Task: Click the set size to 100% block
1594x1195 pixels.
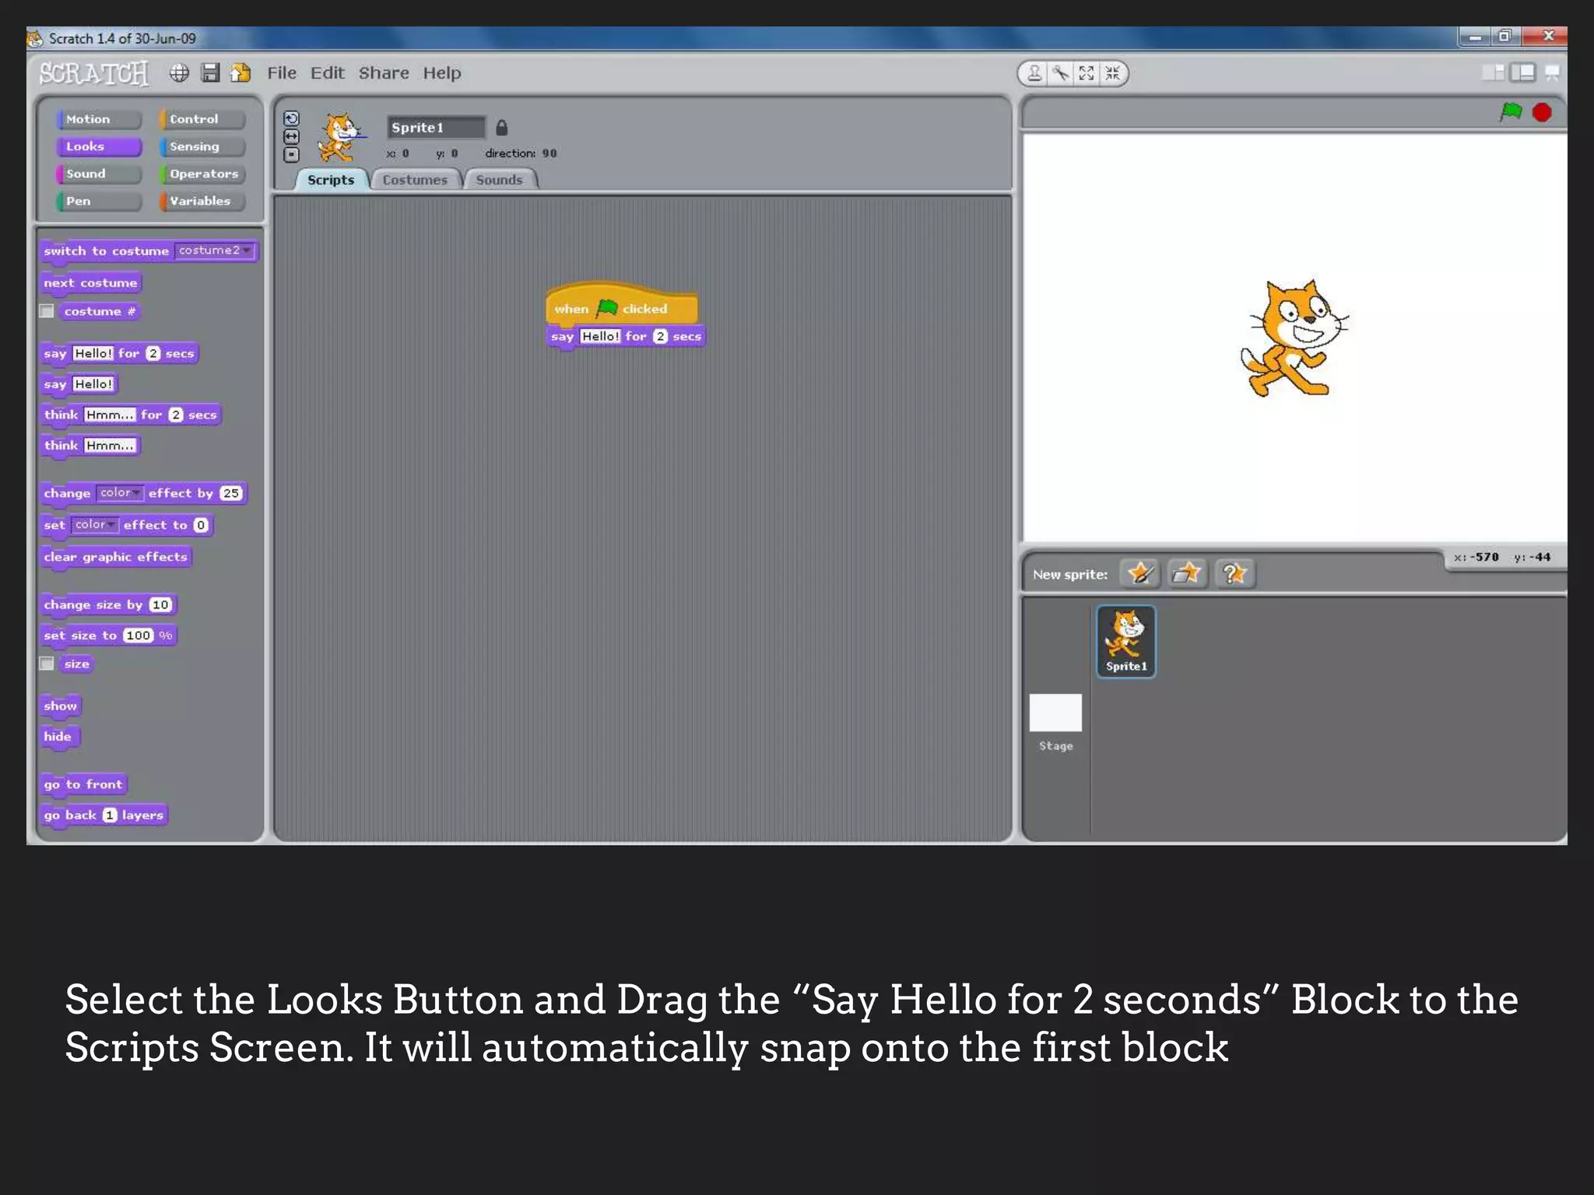Action: tap(108, 636)
